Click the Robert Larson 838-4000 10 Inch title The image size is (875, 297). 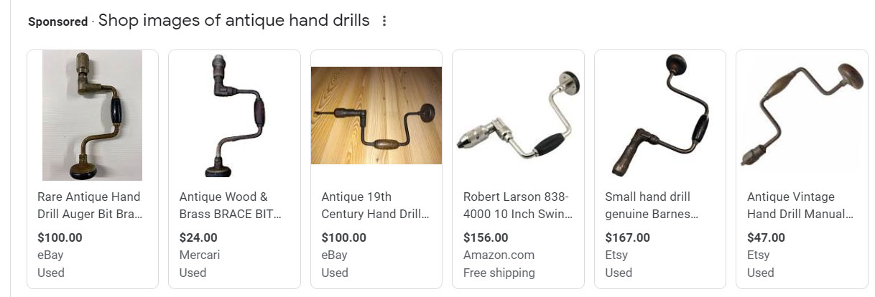click(517, 205)
